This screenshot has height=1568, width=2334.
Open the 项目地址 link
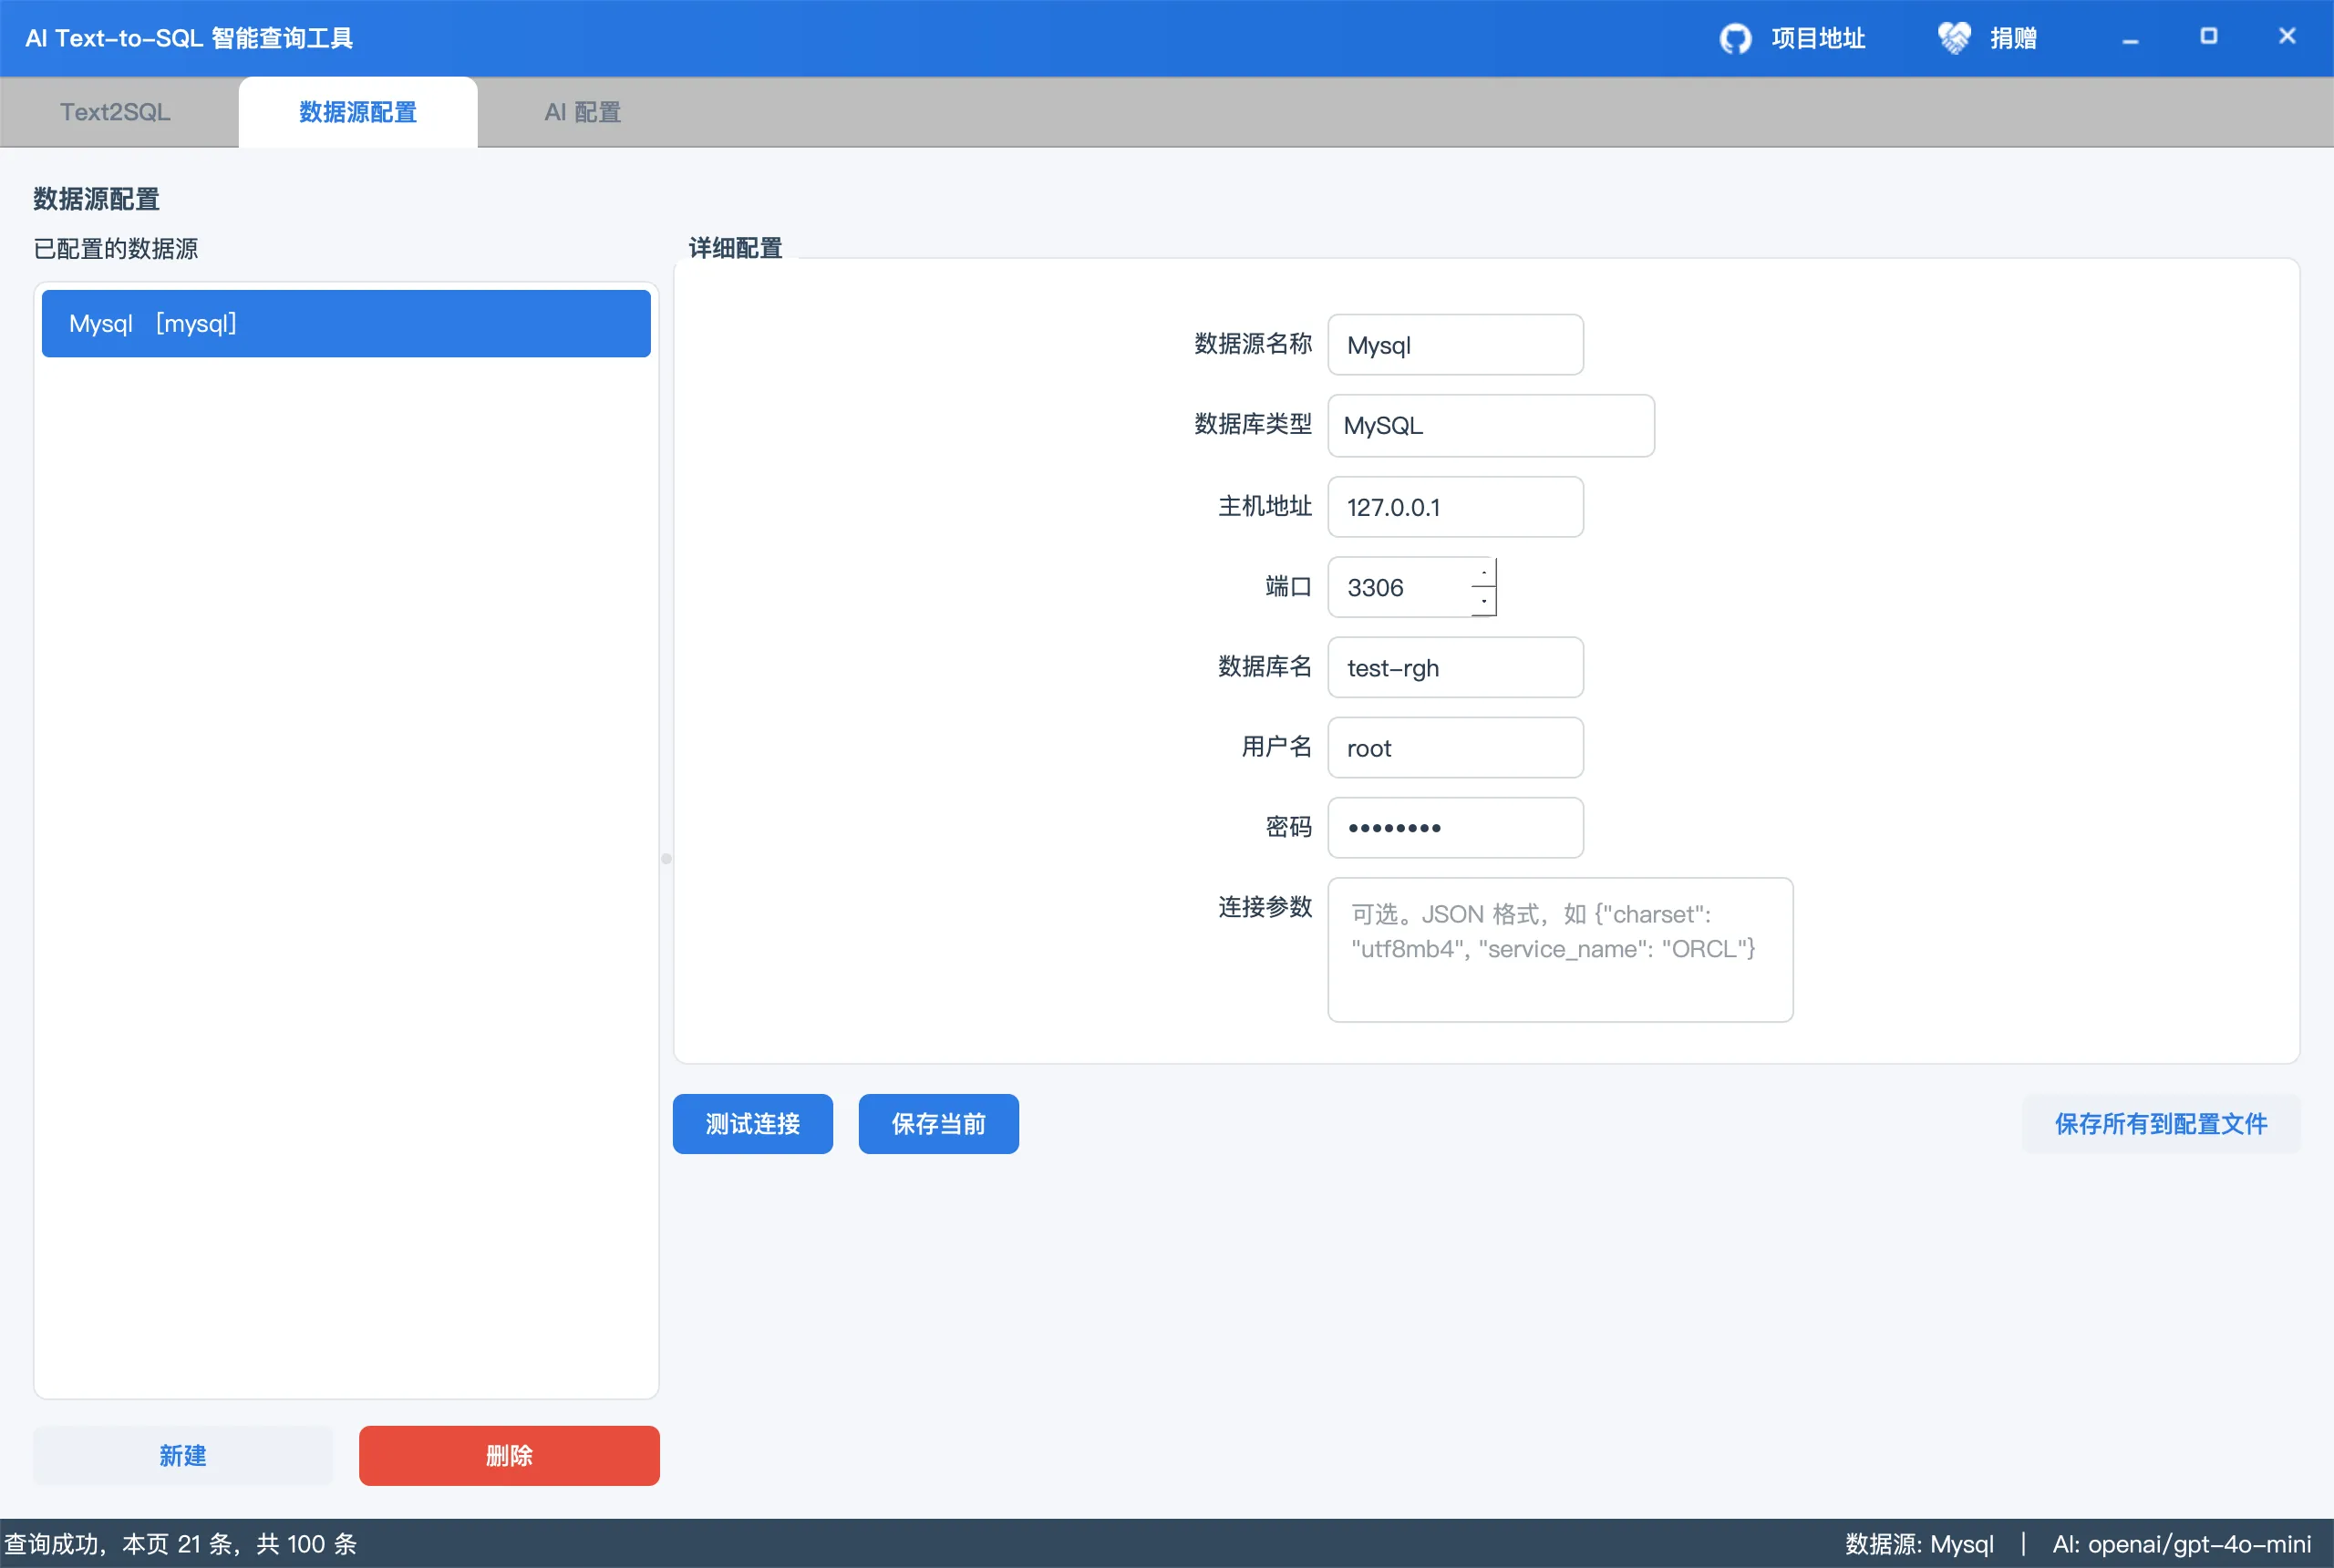1817,39
